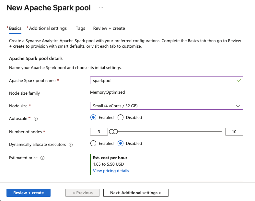Select Autoscale Enabled radio button
This screenshot has height=201, width=255.
pyautogui.click(x=93, y=117)
